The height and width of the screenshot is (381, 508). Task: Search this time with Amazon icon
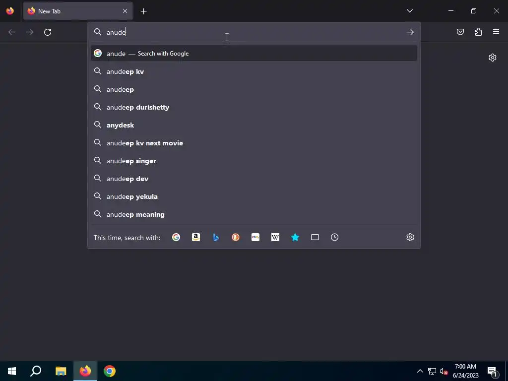click(195, 237)
